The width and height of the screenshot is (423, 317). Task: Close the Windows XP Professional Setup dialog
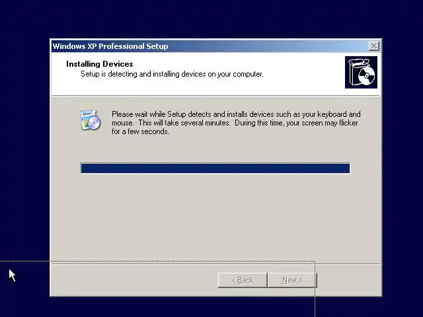click(x=373, y=46)
